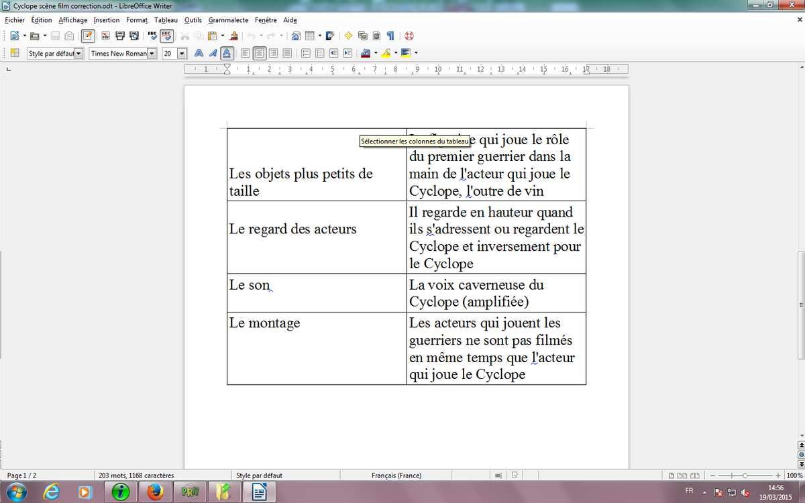Open the print preview icon

[x=133, y=36]
